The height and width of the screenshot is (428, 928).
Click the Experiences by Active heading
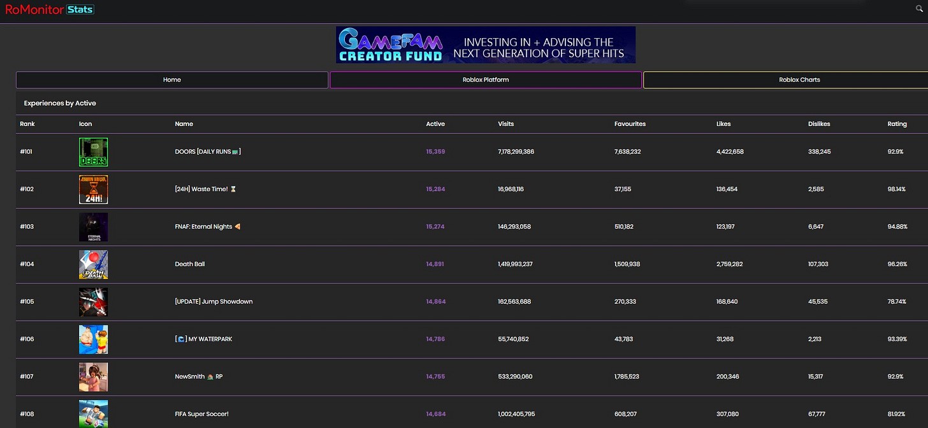point(60,103)
